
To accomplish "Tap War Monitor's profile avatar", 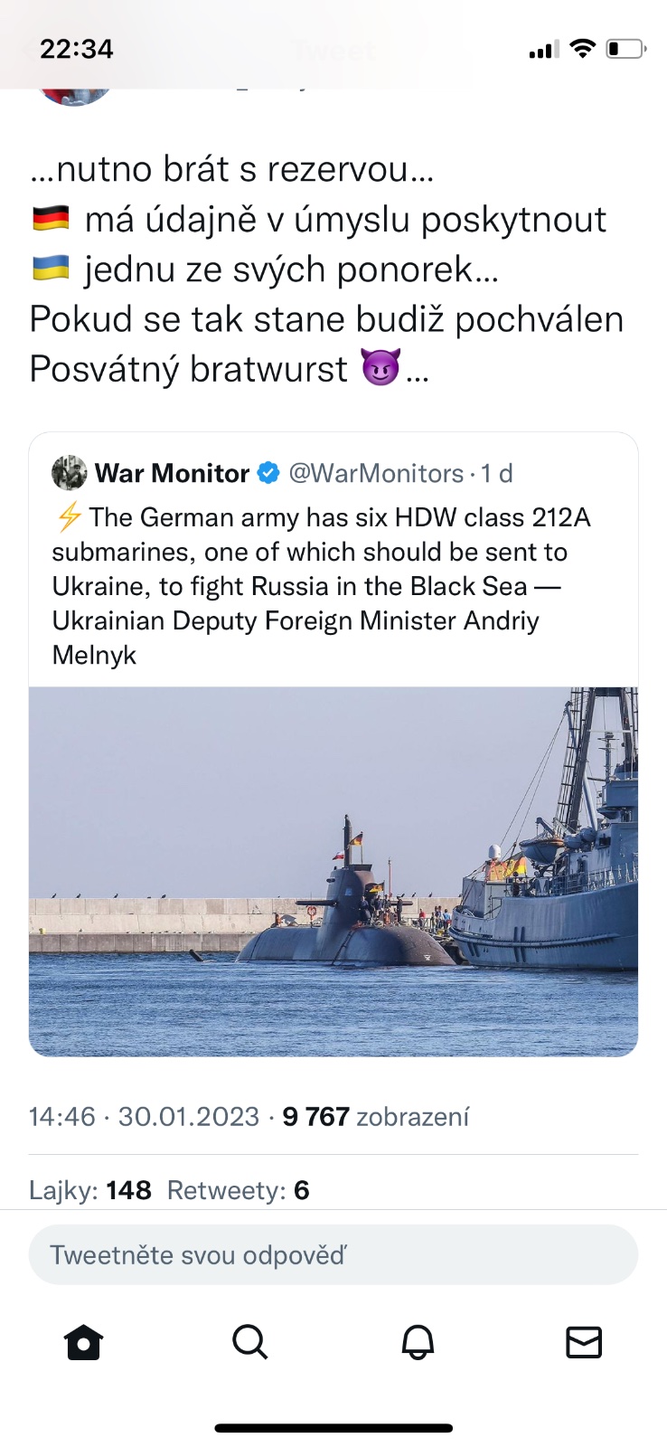I will coord(70,473).
